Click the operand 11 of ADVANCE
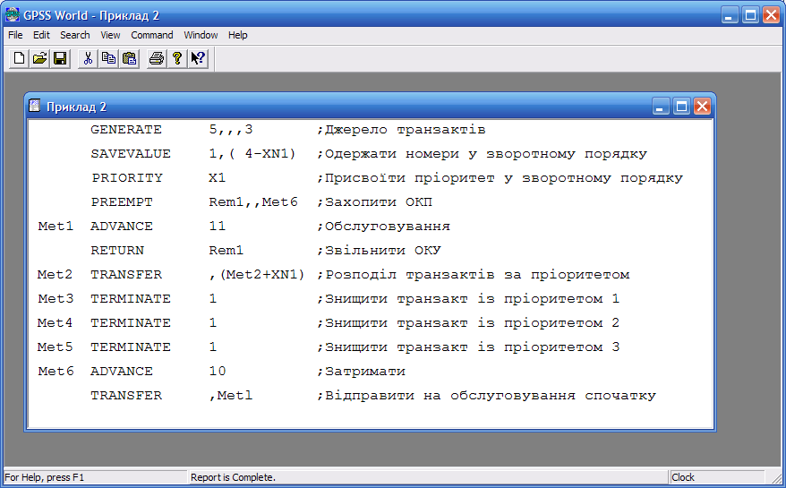Screen dimensions: 786x488 click(217, 227)
